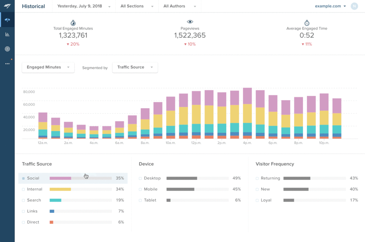Check the Returning visitor frequency checkbox

tap(257, 178)
